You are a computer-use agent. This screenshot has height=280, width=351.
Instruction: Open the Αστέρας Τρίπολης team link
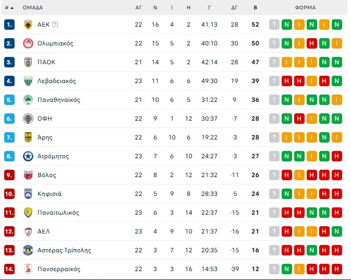click(x=64, y=250)
